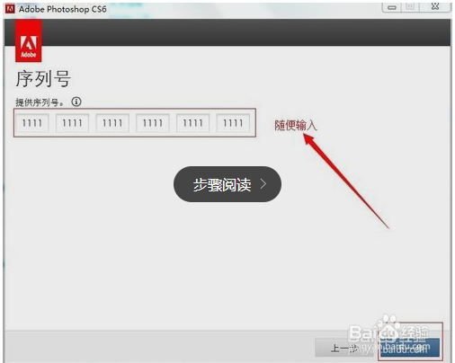This screenshot has width=455, height=363.
Task: Go back with the 上一步 button
Action: (x=345, y=348)
